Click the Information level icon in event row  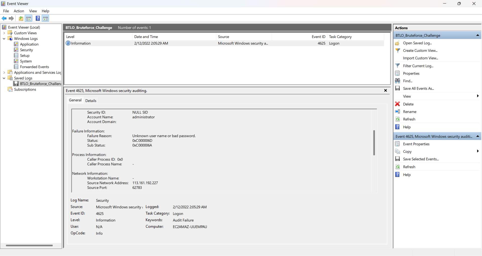(68, 43)
